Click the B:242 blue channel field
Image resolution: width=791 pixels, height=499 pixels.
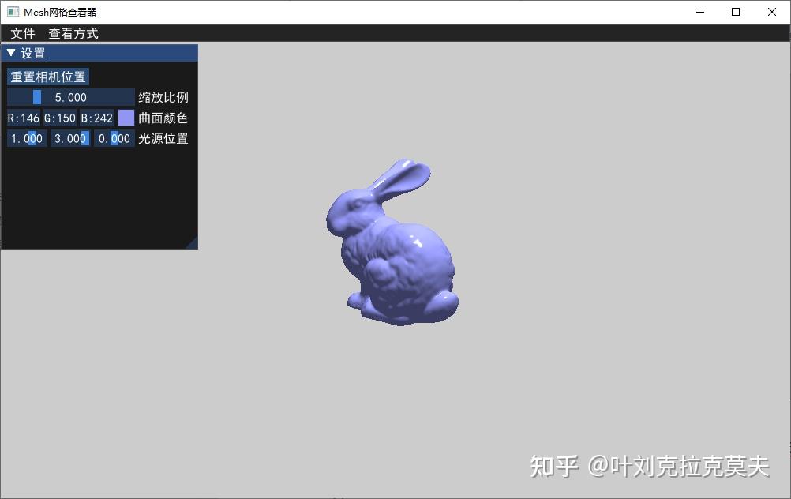click(x=96, y=118)
